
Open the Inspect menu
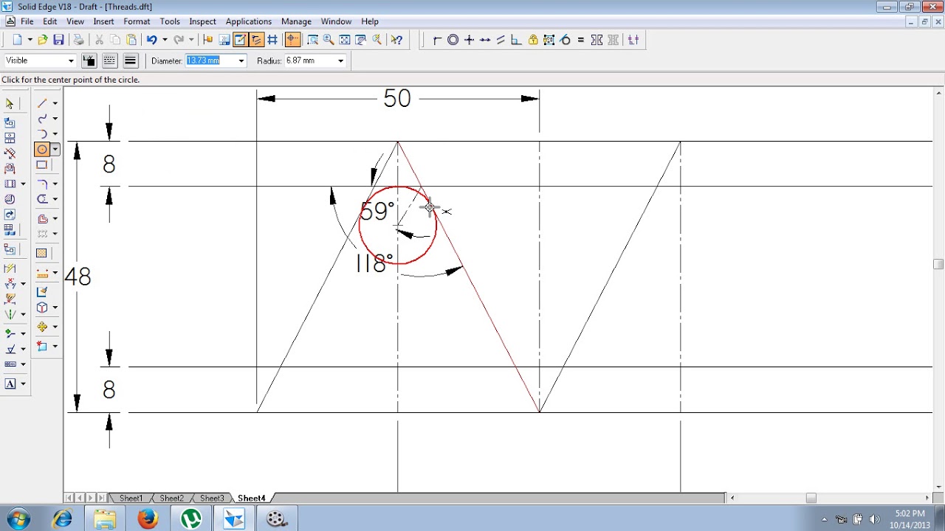click(x=202, y=21)
